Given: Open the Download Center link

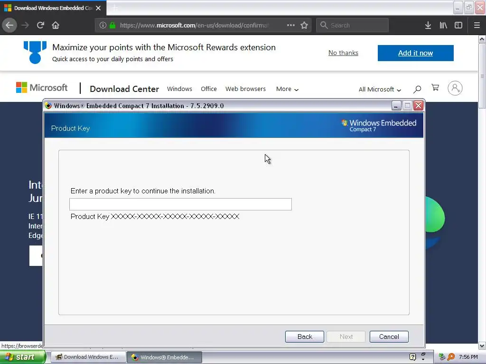Looking at the screenshot, I should [124, 89].
